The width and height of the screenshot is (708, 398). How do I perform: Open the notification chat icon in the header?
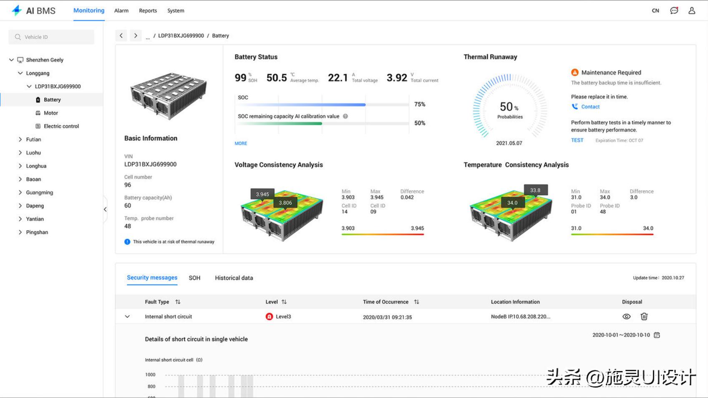coord(674,10)
